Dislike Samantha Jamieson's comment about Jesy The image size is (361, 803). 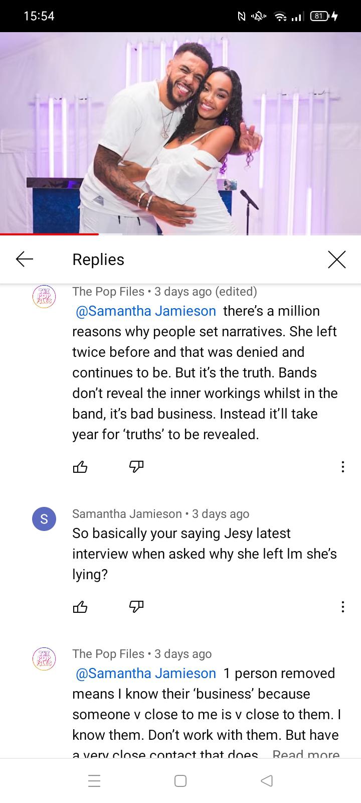pos(136,607)
